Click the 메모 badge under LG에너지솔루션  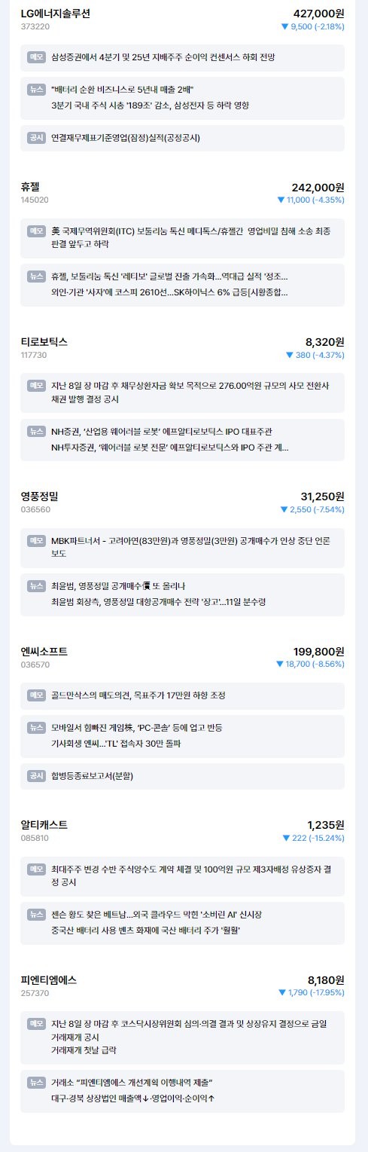coord(36,57)
